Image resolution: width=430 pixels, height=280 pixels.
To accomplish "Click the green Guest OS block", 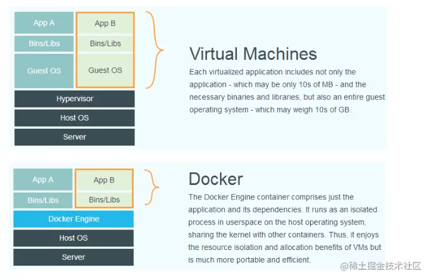I will (105, 70).
